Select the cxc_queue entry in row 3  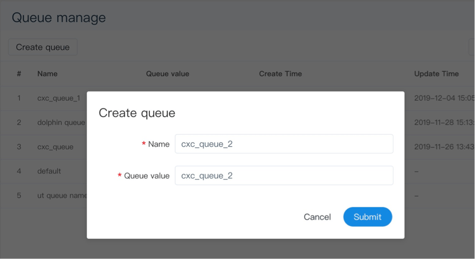click(x=55, y=147)
